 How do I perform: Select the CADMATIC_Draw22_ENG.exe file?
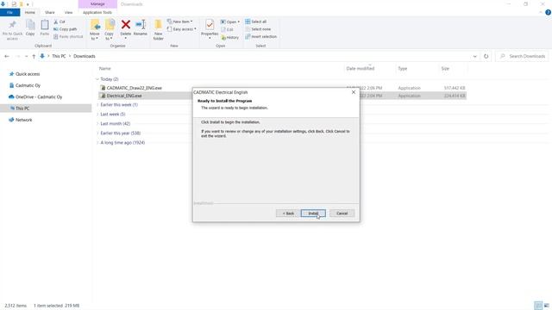[x=135, y=88]
